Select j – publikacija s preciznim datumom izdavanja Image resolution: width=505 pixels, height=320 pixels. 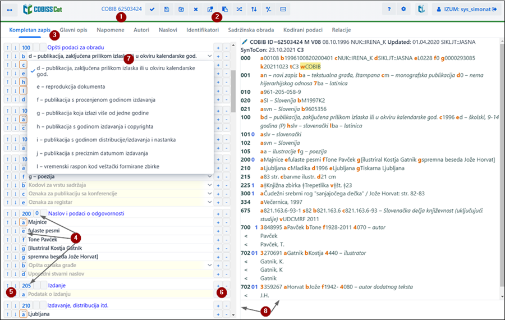click(x=121, y=153)
